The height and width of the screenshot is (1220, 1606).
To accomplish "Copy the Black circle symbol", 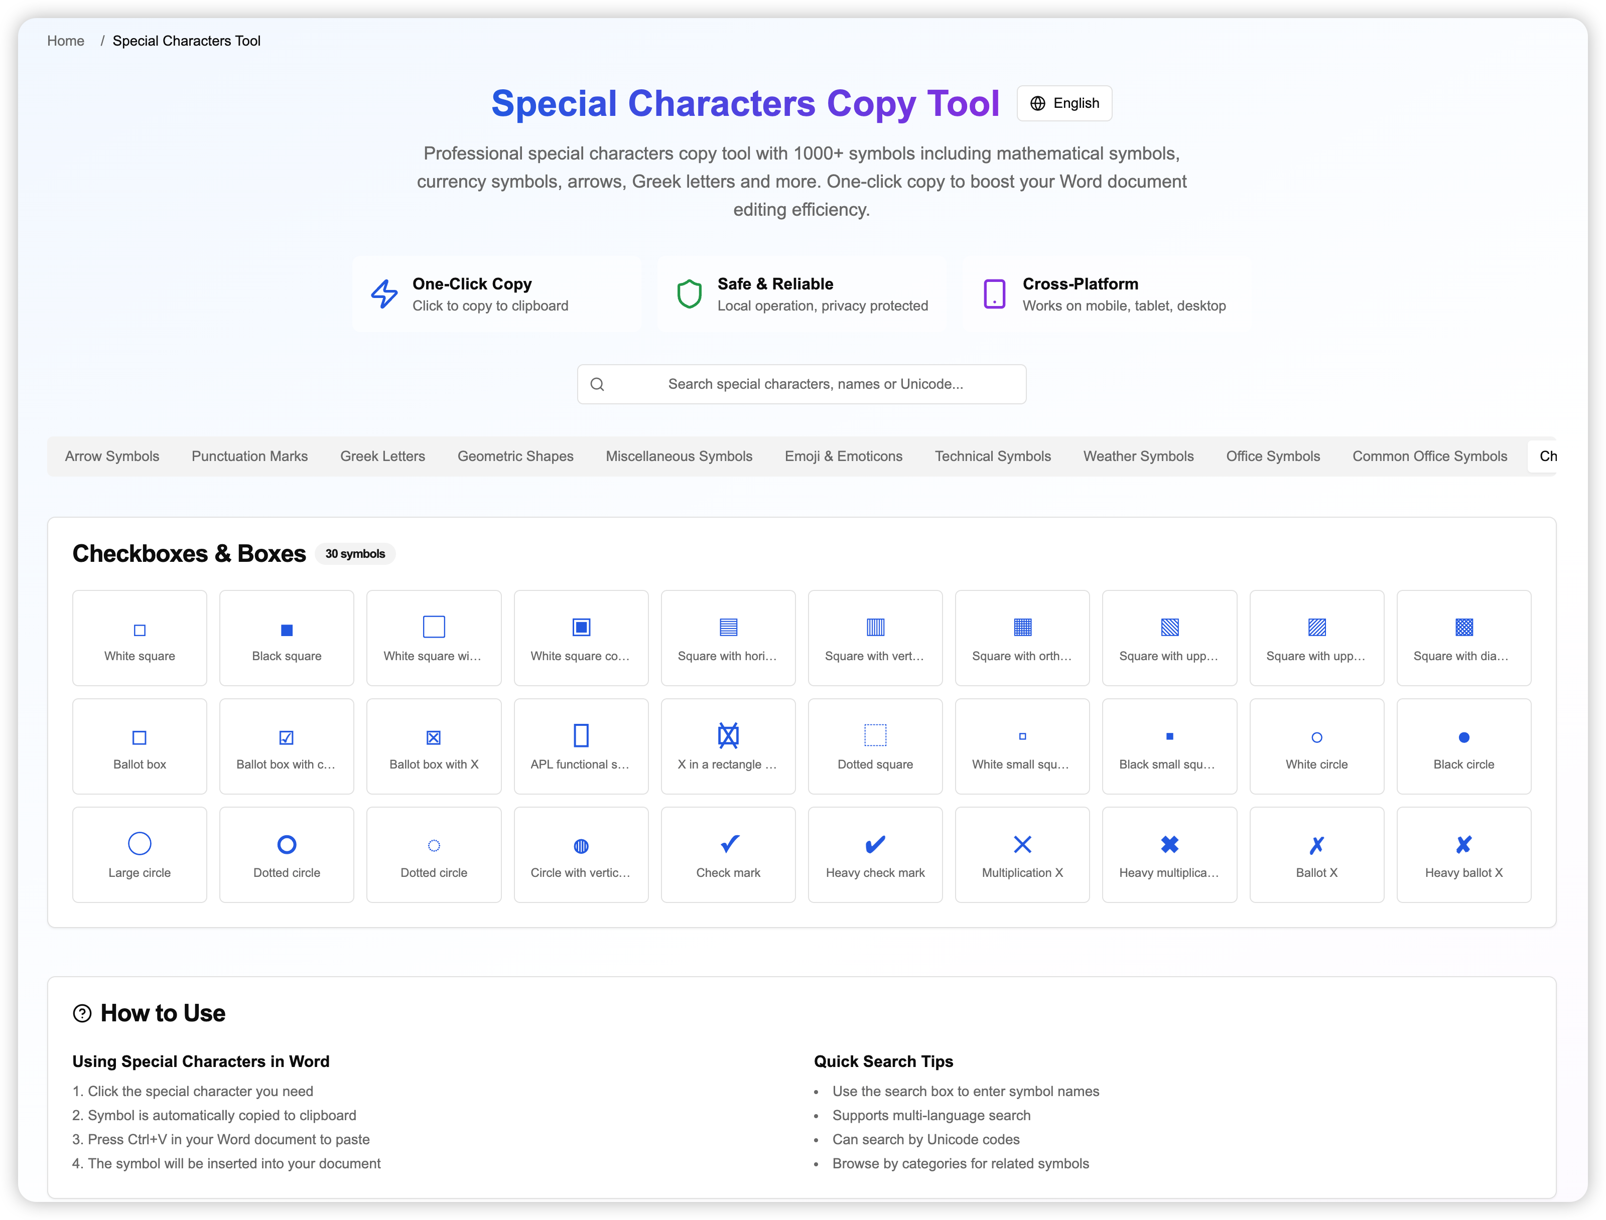I will click(x=1463, y=746).
